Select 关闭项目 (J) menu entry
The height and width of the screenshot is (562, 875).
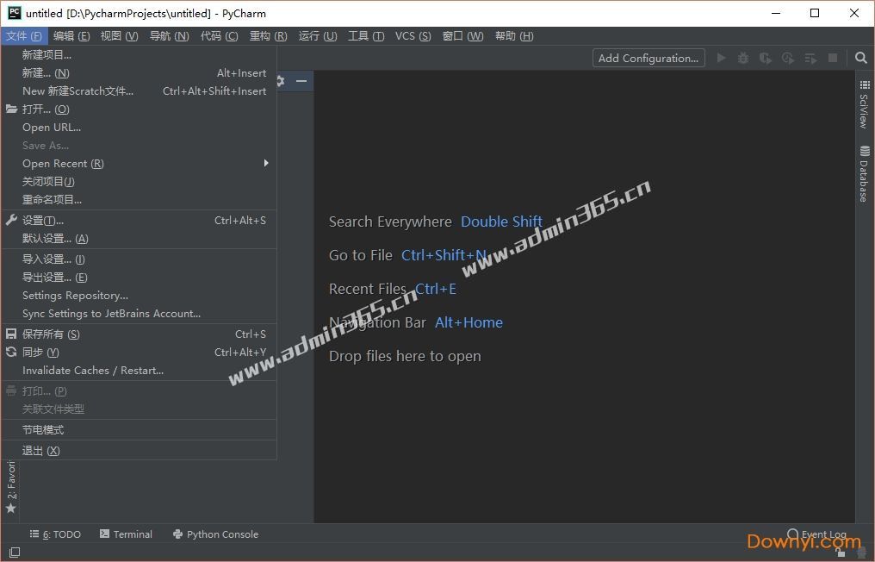click(x=139, y=182)
